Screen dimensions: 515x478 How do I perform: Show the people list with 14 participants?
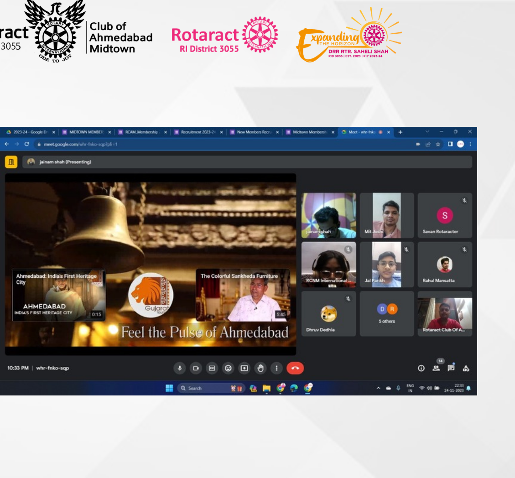[x=436, y=369]
